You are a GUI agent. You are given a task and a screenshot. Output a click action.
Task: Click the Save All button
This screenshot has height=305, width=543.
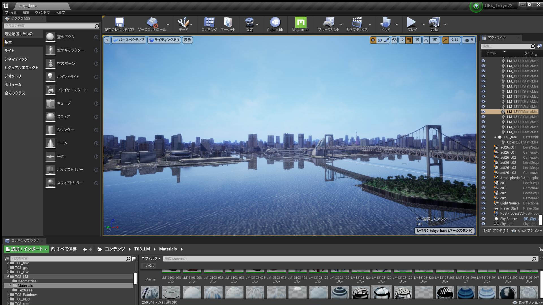[64, 249]
